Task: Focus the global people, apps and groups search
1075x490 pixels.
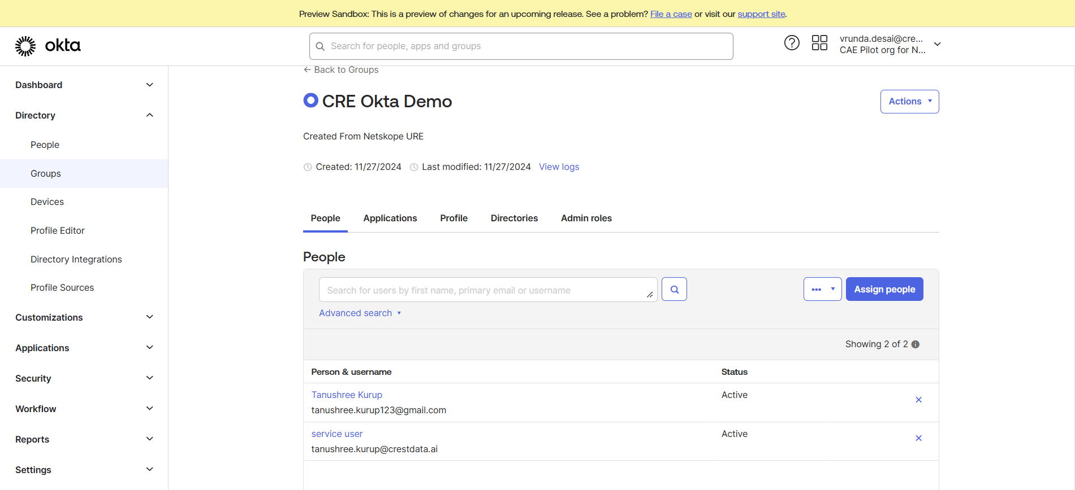Action: tap(521, 46)
